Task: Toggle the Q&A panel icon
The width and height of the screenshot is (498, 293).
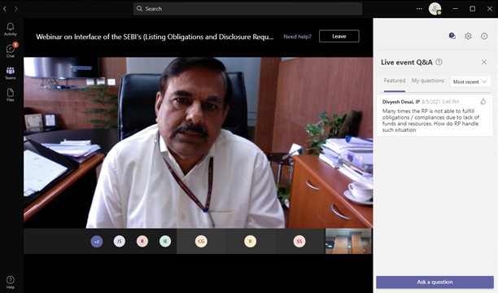Action: click(452, 36)
